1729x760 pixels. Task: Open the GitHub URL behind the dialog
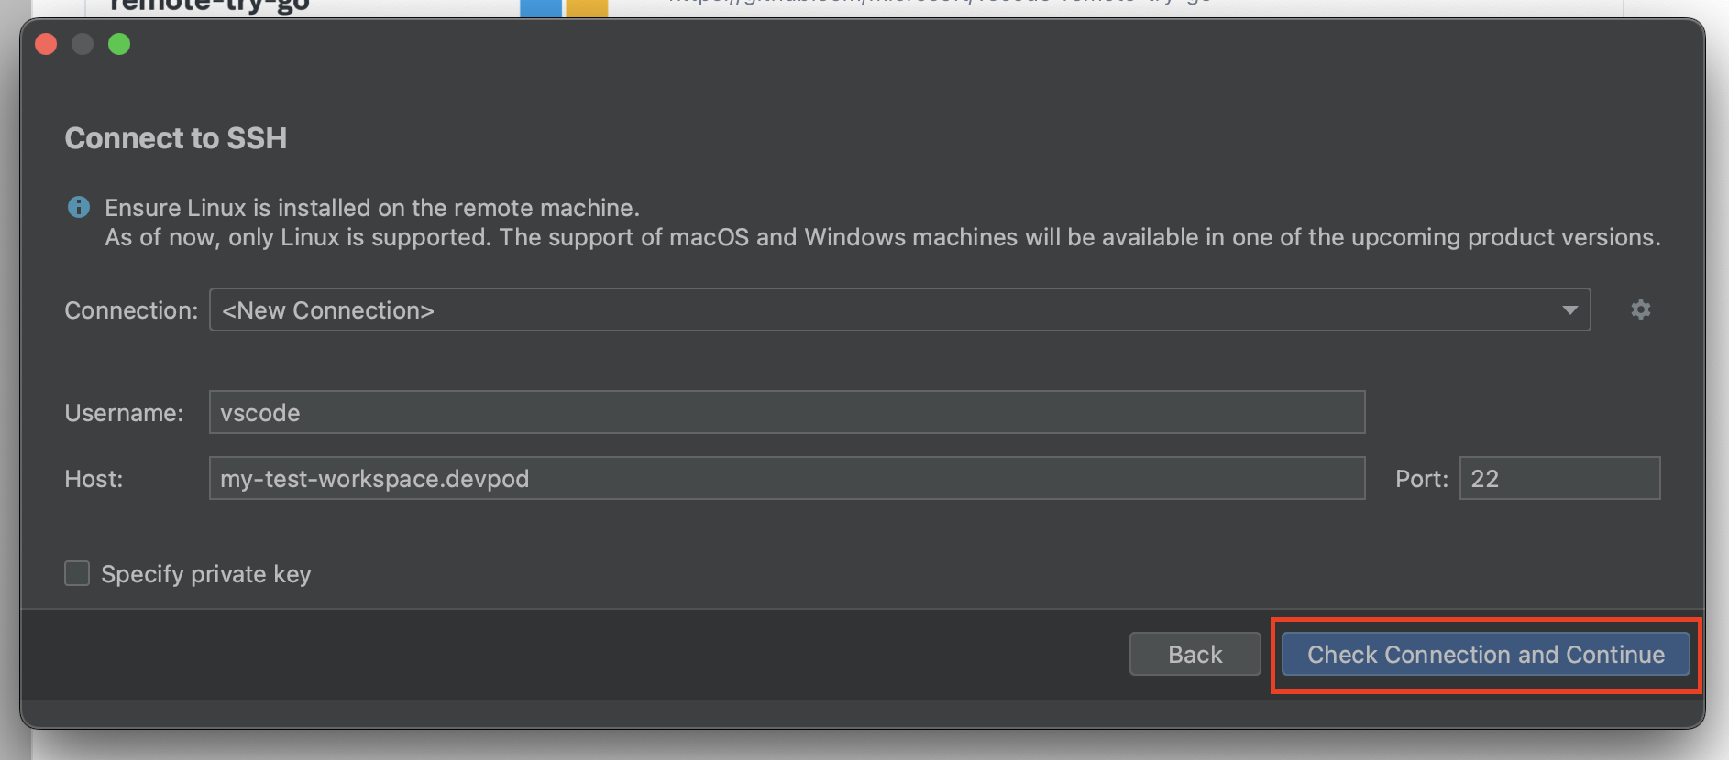coord(940,4)
